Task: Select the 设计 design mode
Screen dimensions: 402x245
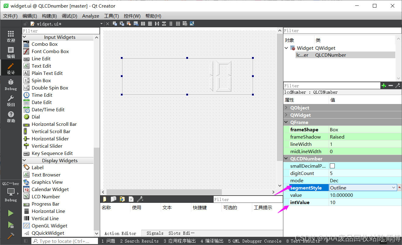Action: pyautogui.click(x=11, y=69)
